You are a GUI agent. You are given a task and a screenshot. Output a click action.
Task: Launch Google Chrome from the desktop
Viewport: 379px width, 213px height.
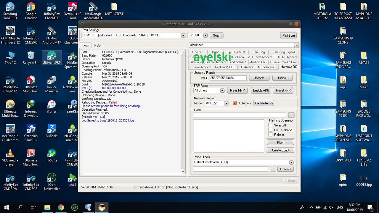[x=31, y=11]
